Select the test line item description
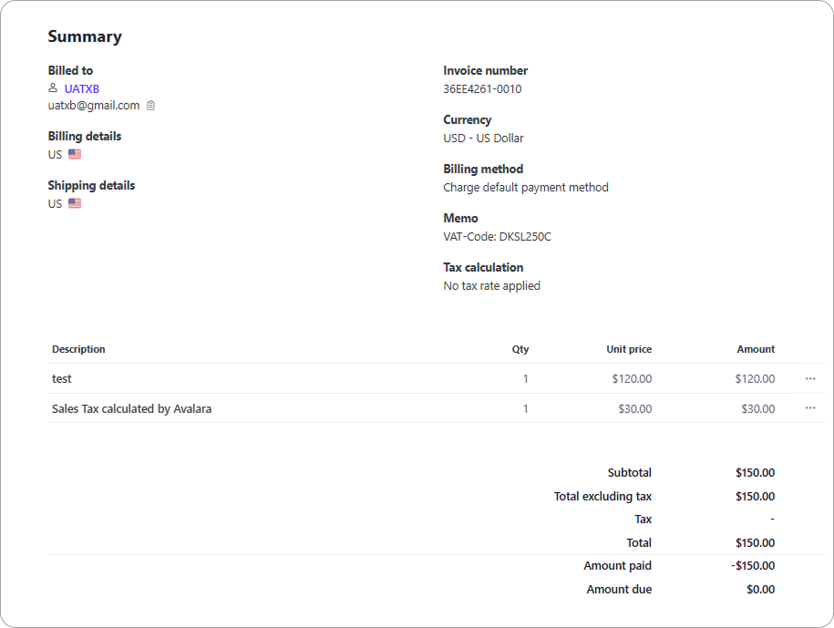 click(x=62, y=378)
